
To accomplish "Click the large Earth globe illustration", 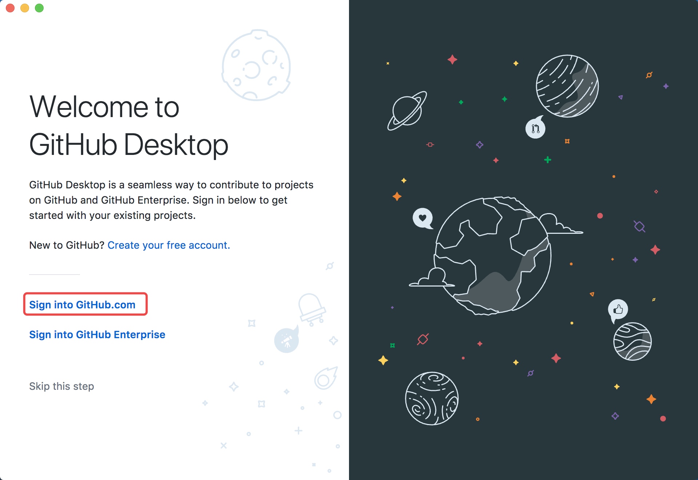I will point(493,256).
